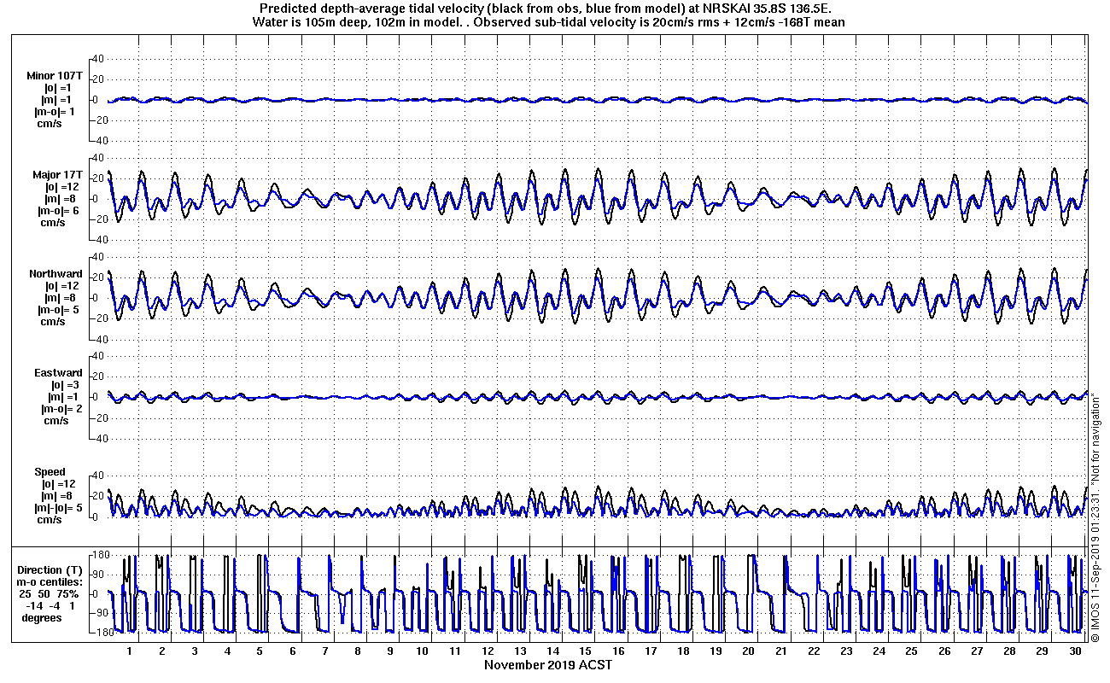Select day 1 on the date axis
Screen dimensions: 1110x683
tap(129, 651)
